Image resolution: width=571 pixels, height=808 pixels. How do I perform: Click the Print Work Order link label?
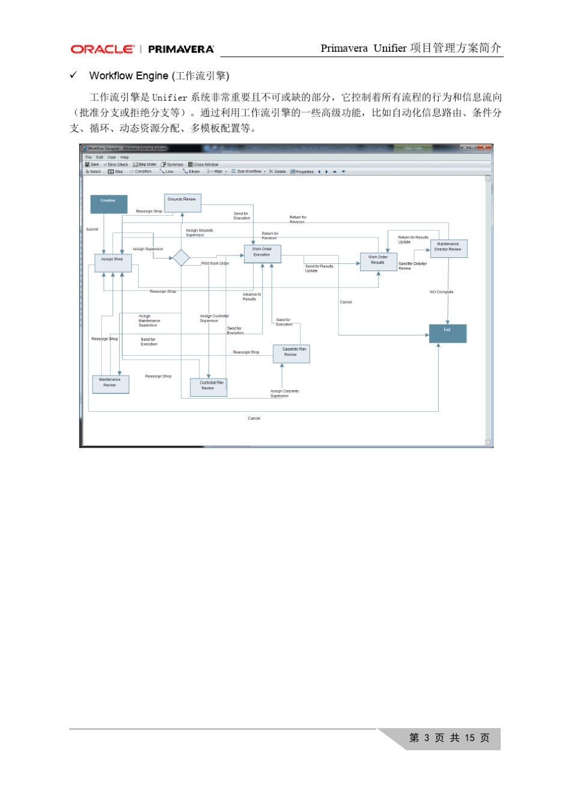215,263
